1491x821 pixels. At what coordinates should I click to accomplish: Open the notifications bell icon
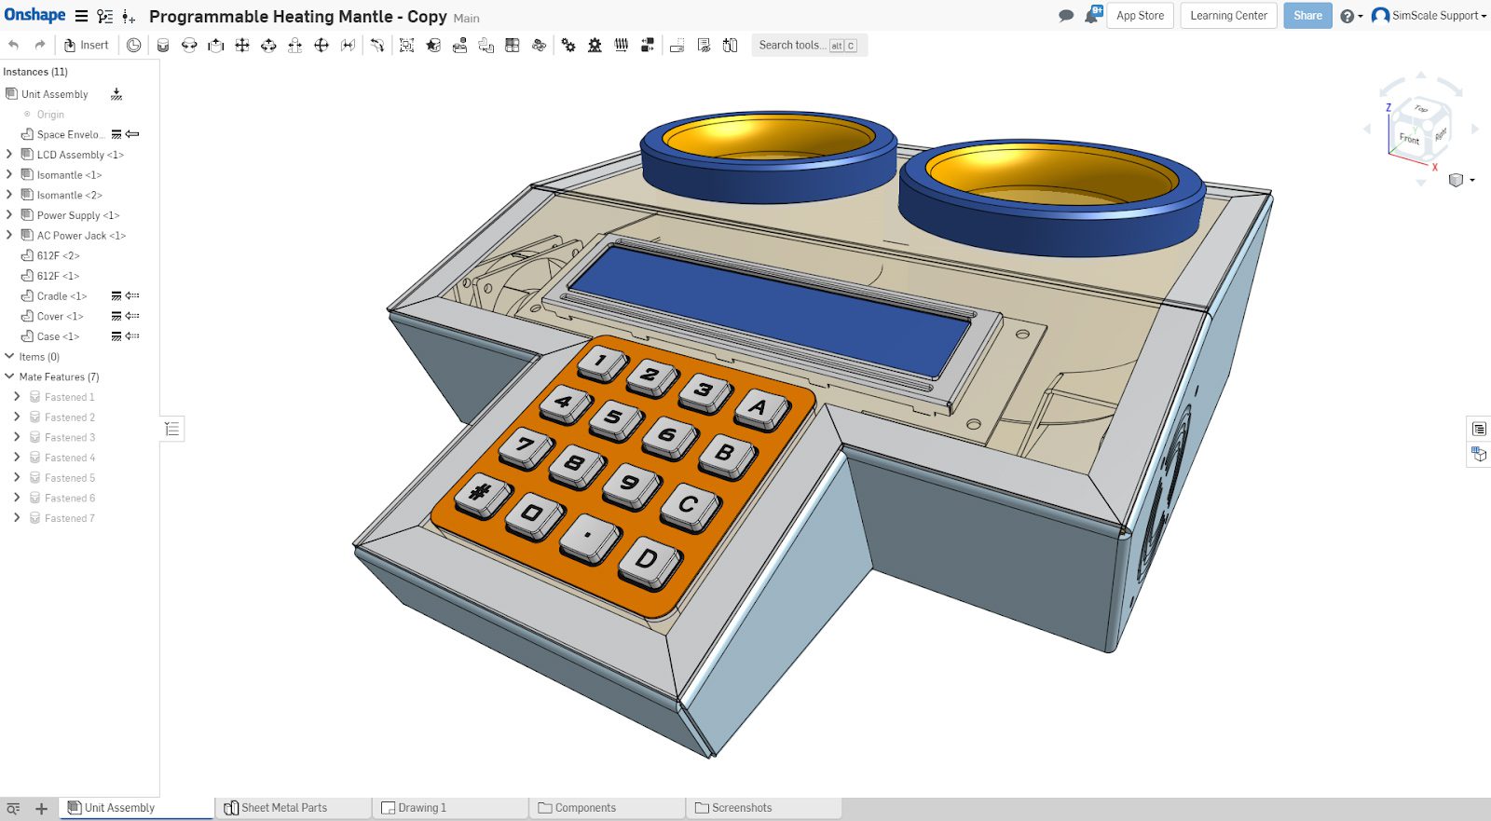tap(1092, 16)
